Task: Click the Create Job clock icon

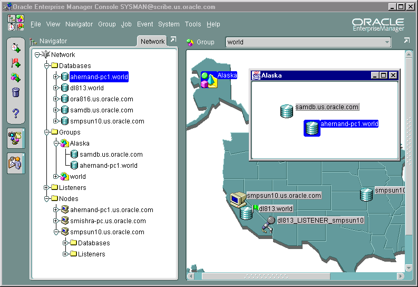Action: point(16,47)
